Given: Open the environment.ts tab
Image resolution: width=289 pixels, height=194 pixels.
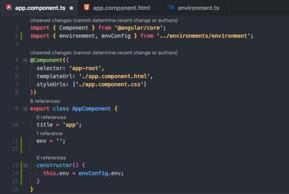Looking at the screenshot, I should click(x=197, y=8).
